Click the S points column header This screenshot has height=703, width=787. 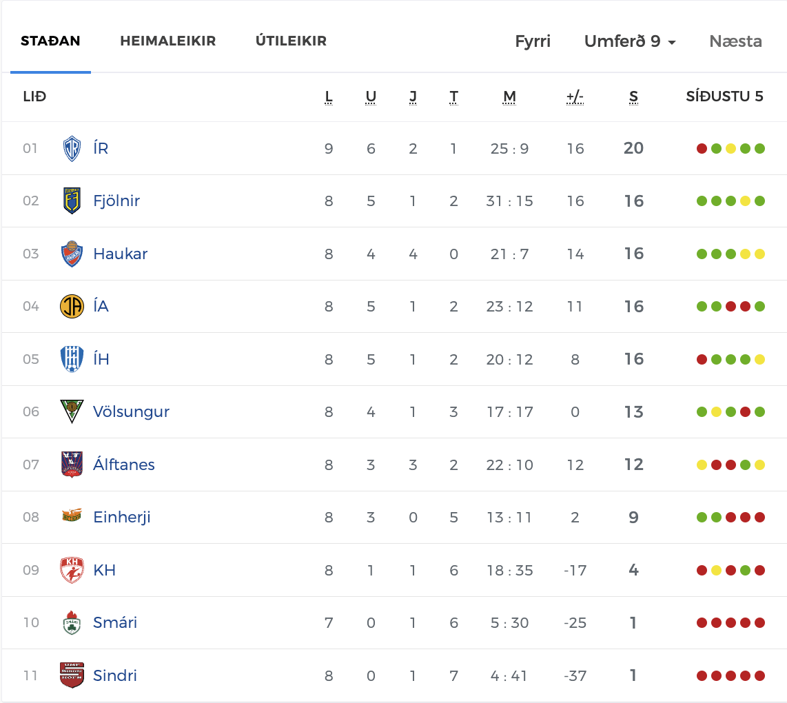[x=633, y=96]
